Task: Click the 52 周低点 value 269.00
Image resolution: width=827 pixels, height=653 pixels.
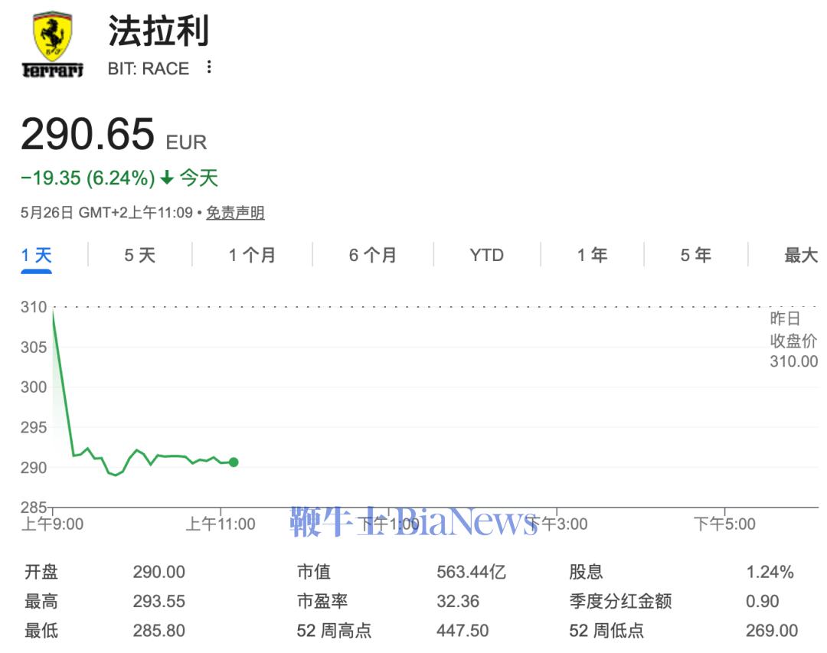Action: click(x=772, y=630)
